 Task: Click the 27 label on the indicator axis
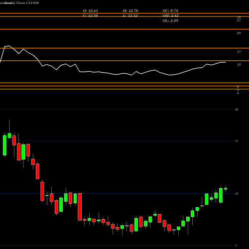click(239, 20)
